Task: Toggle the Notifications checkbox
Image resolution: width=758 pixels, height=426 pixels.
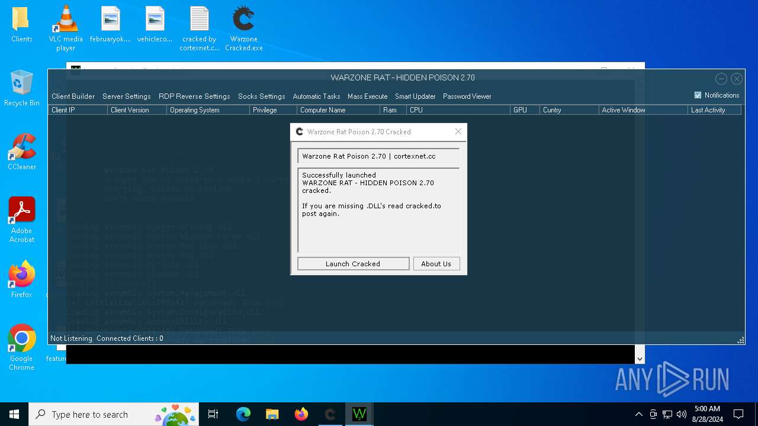Action: point(698,95)
